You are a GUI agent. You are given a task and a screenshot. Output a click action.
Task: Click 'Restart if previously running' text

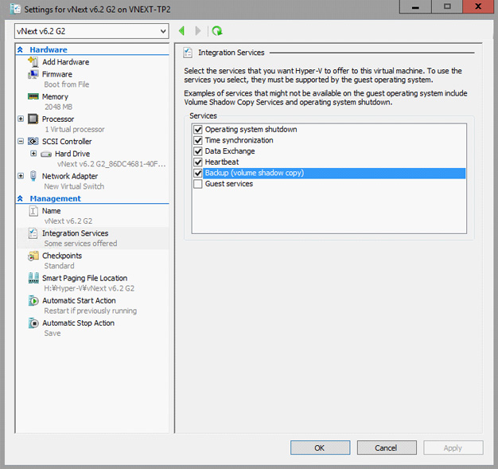tap(91, 311)
